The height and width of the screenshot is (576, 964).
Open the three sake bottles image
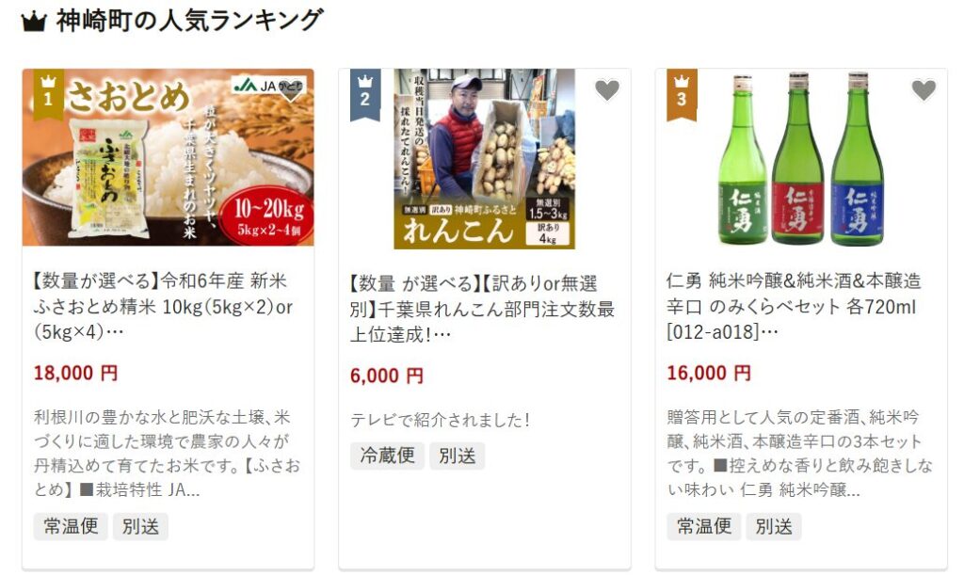pos(801,159)
